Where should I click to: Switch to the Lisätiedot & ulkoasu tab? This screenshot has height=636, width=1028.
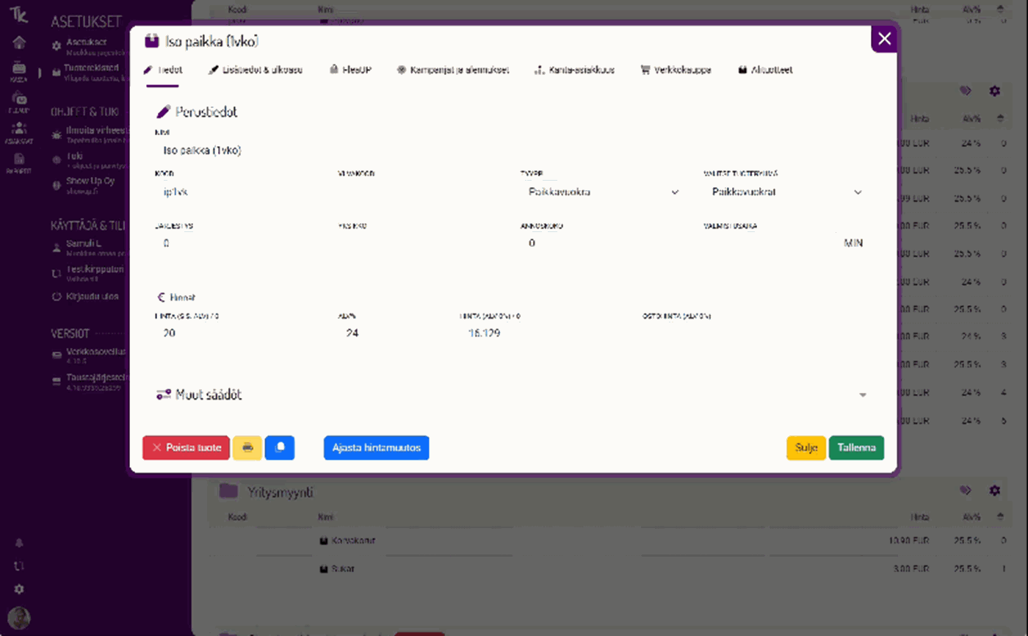(255, 71)
